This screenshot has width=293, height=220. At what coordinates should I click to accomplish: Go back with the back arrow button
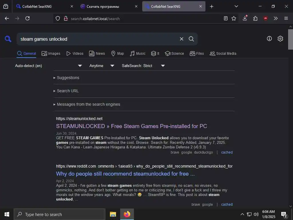tap(7, 18)
